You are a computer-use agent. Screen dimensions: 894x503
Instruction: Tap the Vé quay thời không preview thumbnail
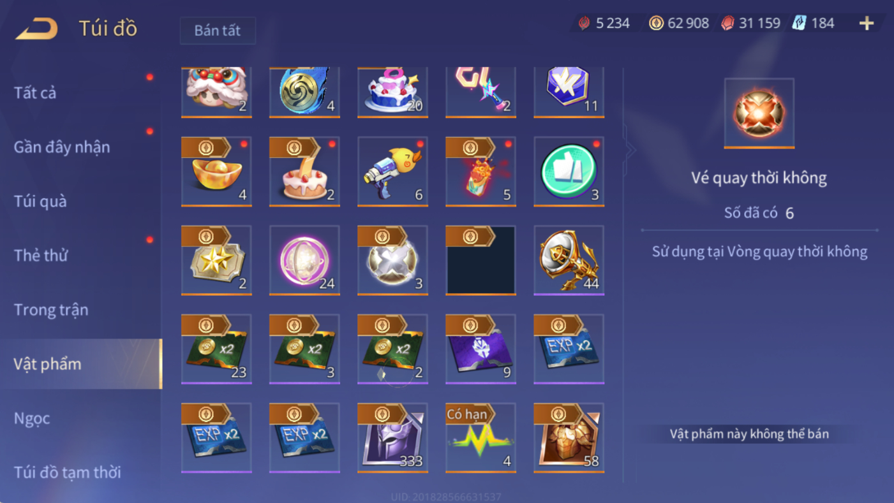tap(759, 113)
